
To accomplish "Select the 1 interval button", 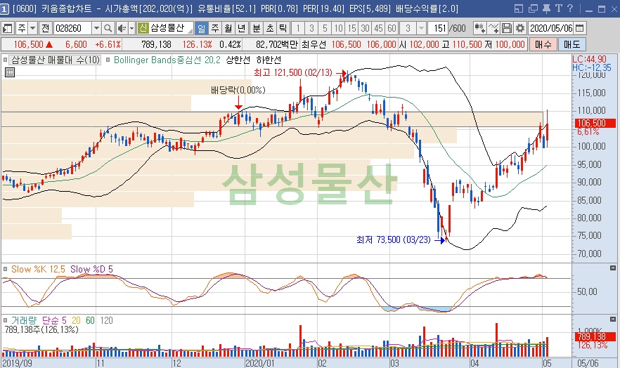I will coord(298,28).
